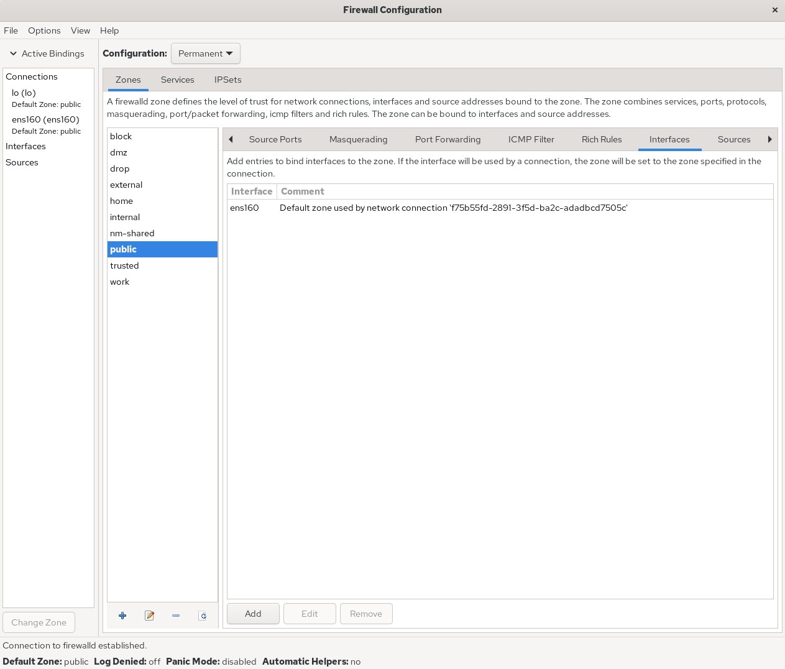Image resolution: width=785 pixels, height=669 pixels.
Task: Open the Configuration Permanent dropdown
Action: pyautogui.click(x=205, y=53)
